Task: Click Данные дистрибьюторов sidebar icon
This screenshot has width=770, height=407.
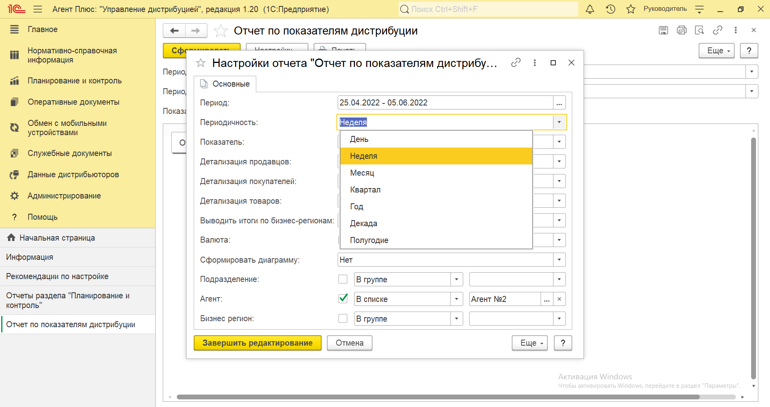Action: pos(14,174)
